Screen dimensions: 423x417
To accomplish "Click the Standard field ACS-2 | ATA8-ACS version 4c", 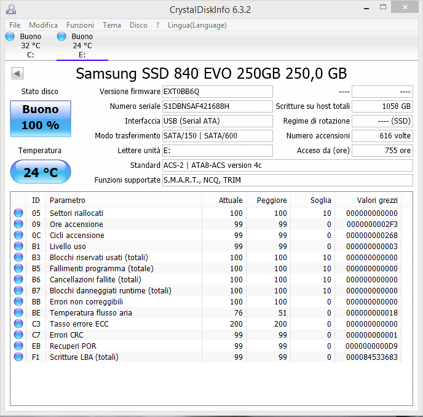I will (288, 165).
